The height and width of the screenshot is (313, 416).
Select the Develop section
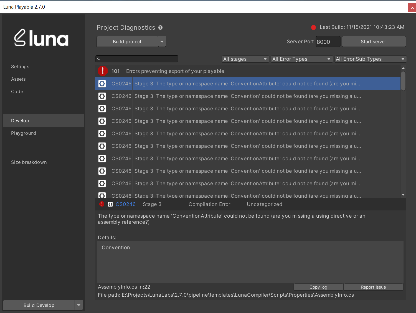(x=44, y=121)
